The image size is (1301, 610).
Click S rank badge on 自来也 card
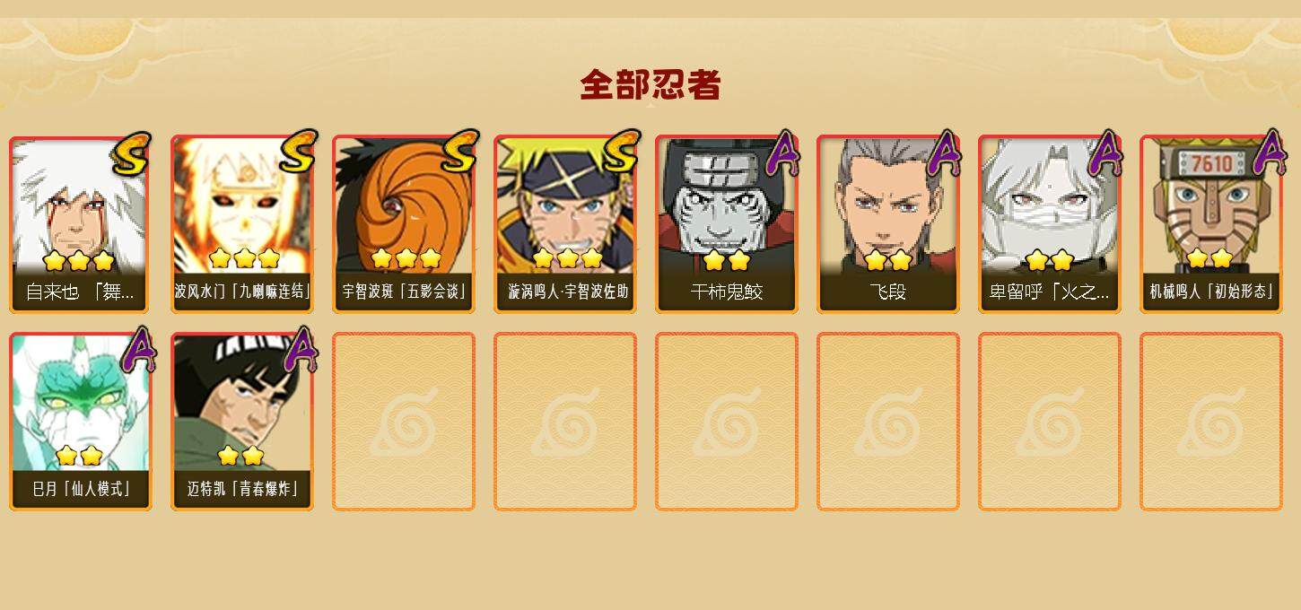pyautogui.click(x=131, y=154)
